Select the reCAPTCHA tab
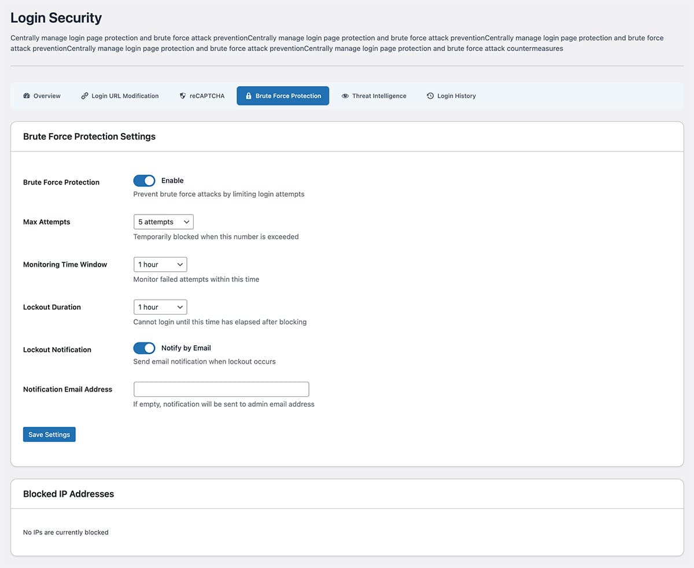This screenshot has height=568, width=694. (x=206, y=96)
